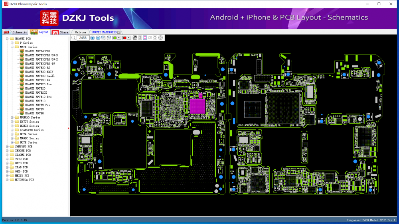Open the Welcome document tab
This screenshot has width=399, height=224.
click(81, 32)
